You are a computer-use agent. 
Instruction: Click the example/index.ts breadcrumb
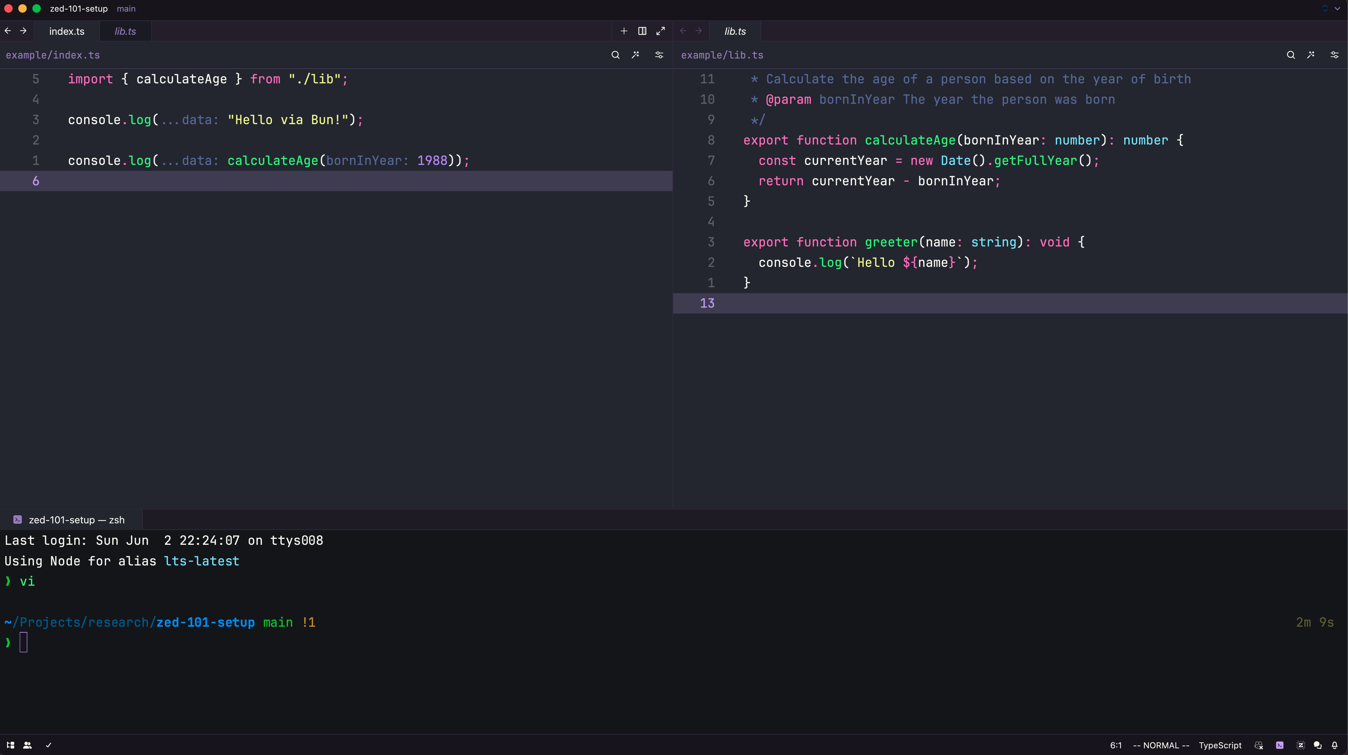53,55
